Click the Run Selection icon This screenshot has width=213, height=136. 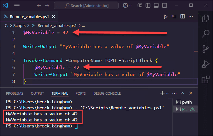pos(174,17)
